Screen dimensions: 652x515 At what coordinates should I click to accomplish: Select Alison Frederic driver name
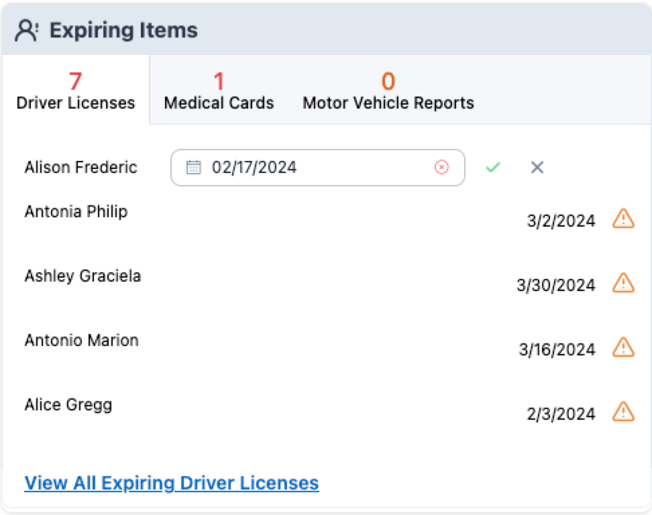pos(81,168)
